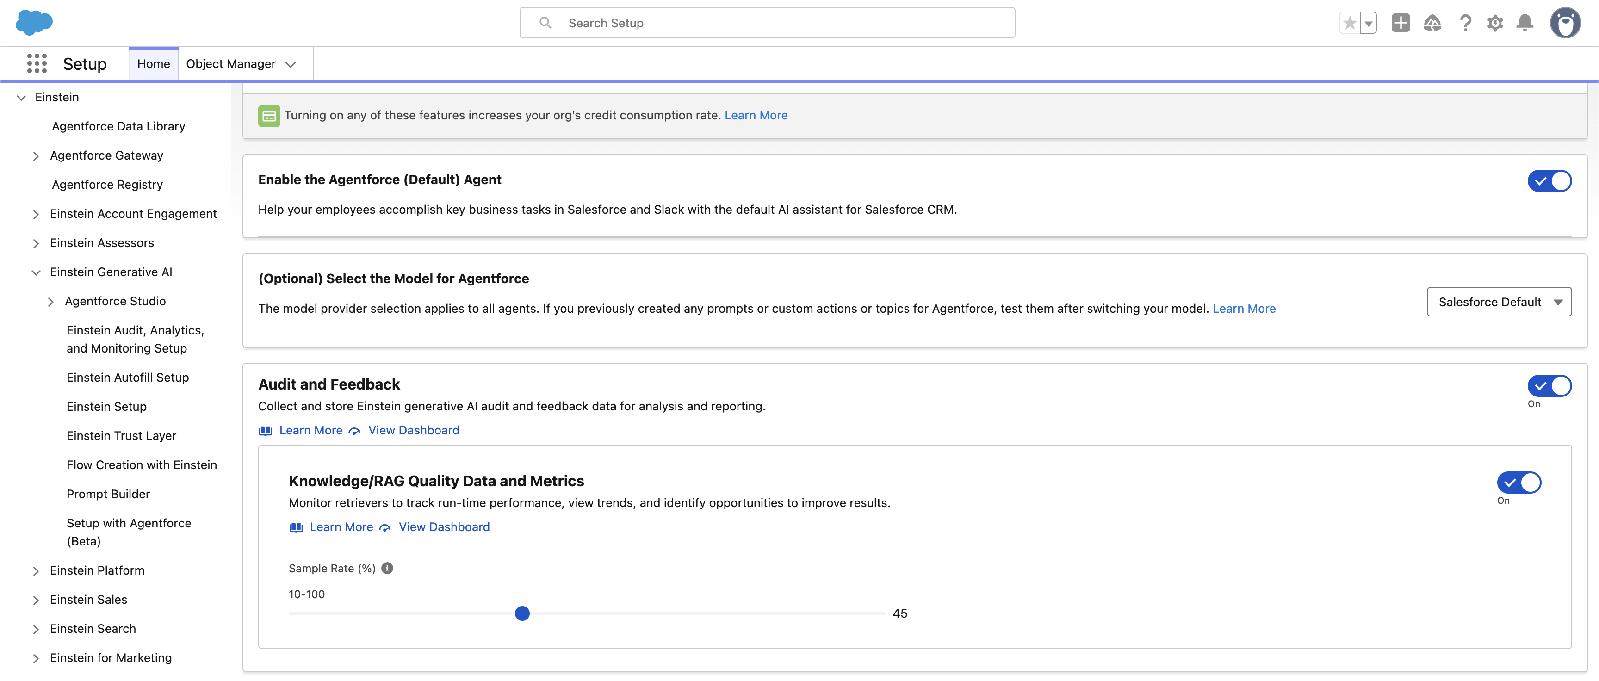Click the favorites star icon
Viewport: 1599px width, 681px height.
click(x=1350, y=23)
